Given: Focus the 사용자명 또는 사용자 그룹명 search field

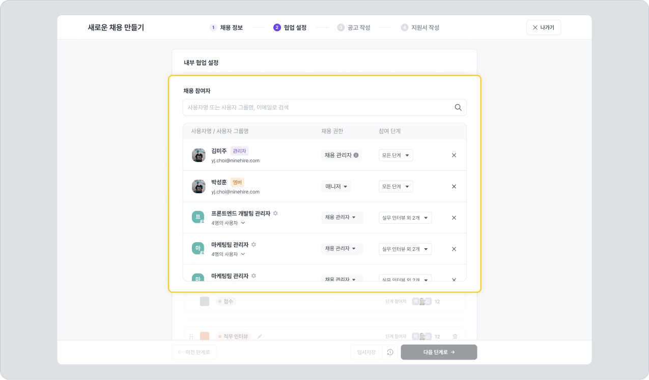Looking at the screenshot, I should click(324, 107).
